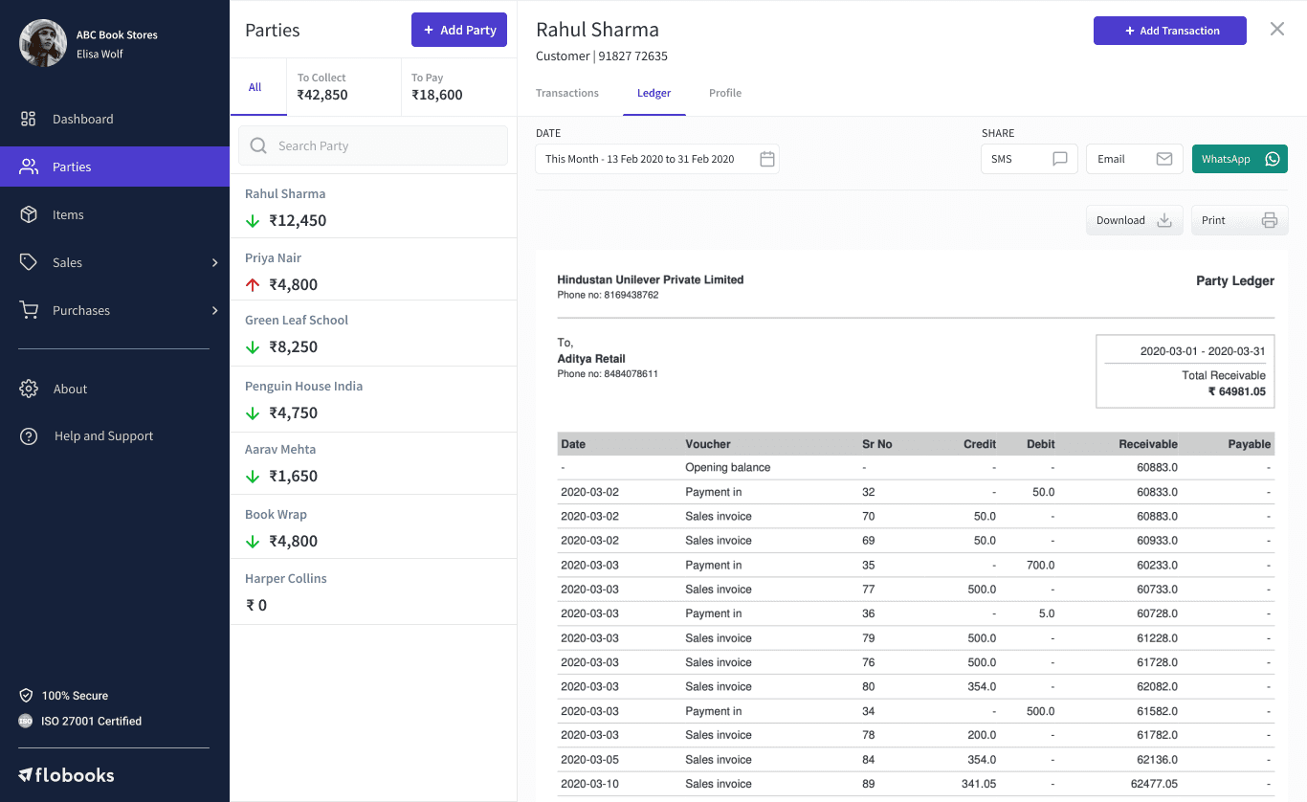
Task: Click the About gear icon
Action: [x=29, y=389]
